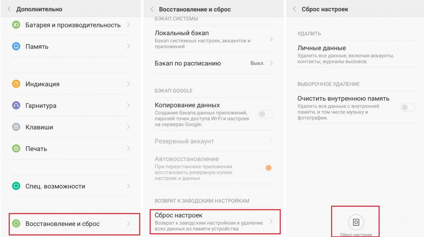
Task: Expand Локальный бэкап via its chevron
Action: tap(271, 39)
